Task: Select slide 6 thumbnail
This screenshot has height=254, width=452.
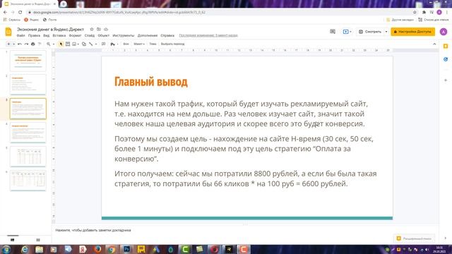Action: 28,181
